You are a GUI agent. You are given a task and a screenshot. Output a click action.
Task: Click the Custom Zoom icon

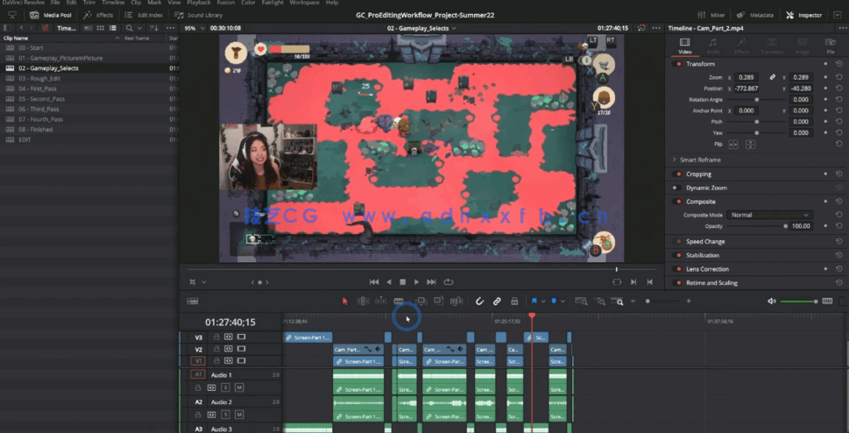tap(618, 302)
